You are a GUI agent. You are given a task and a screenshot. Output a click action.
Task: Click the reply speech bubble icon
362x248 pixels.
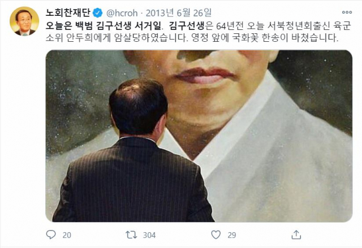(51, 234)
